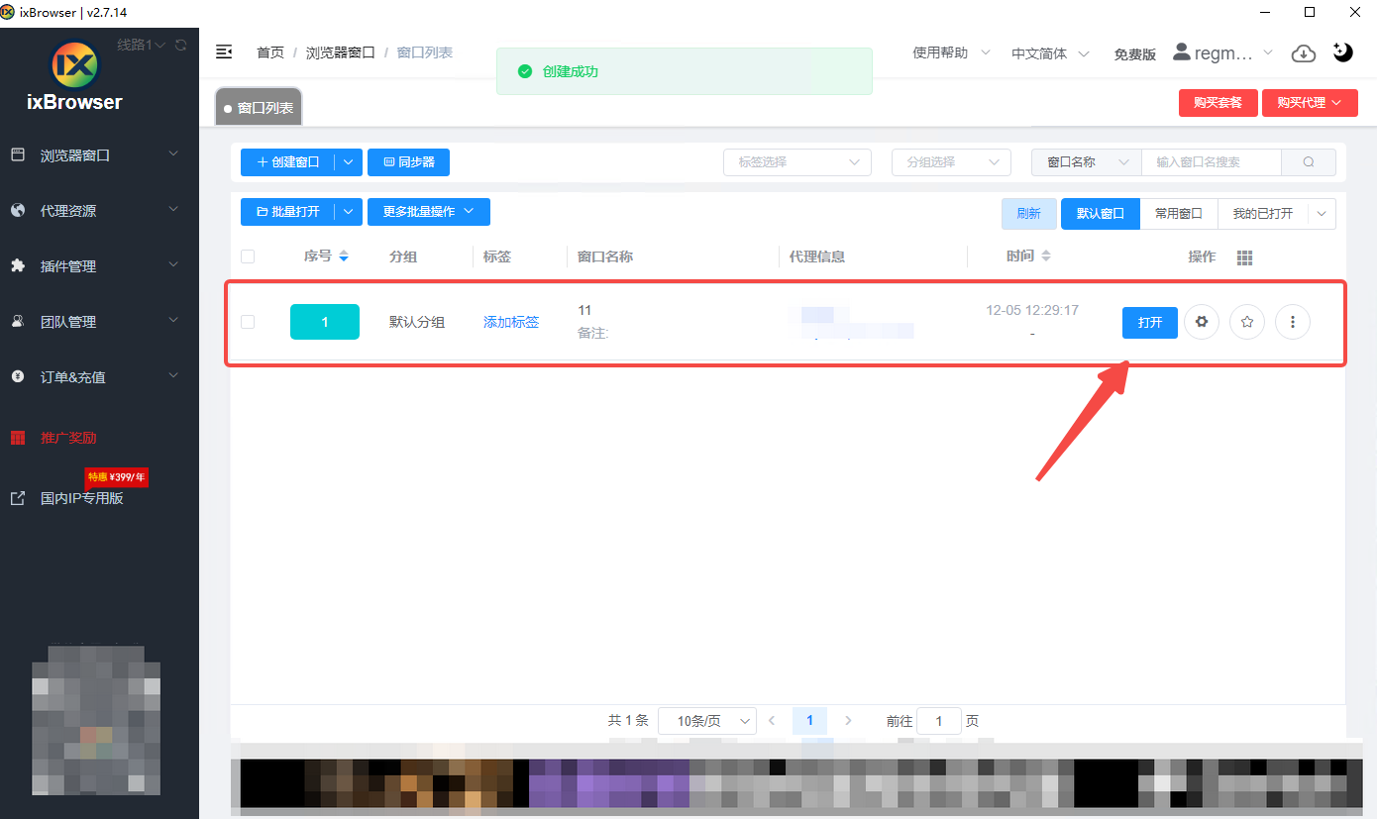Open the three-dot more menu for row 1
Image resolution: width=1377 pixels, height=819 pixels.
(1293, 322)
